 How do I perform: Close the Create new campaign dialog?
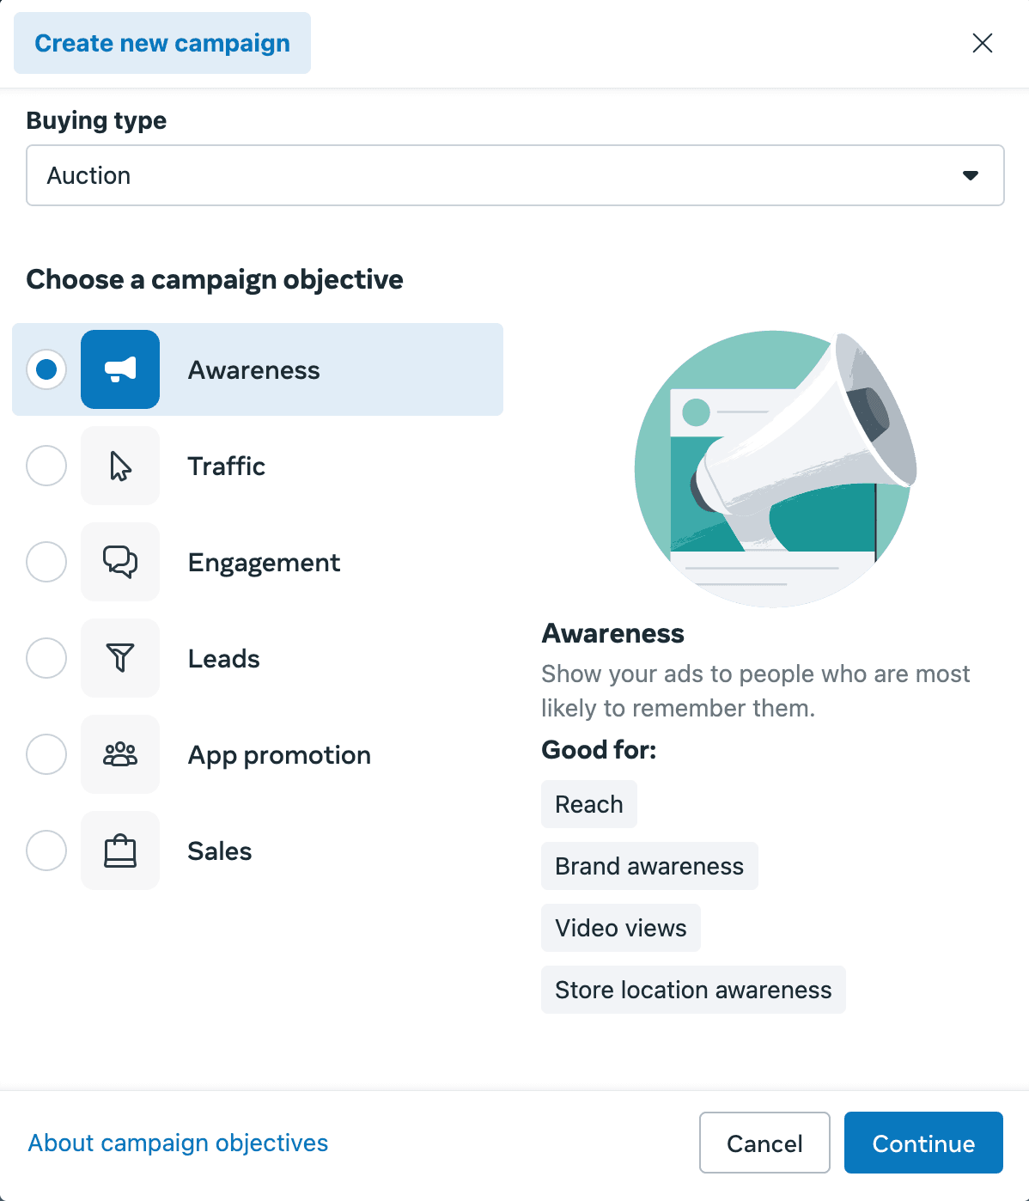click(982, 43)
